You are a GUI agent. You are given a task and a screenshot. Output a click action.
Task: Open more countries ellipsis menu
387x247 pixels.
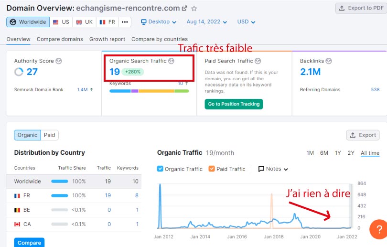click(x=125, y=22)
